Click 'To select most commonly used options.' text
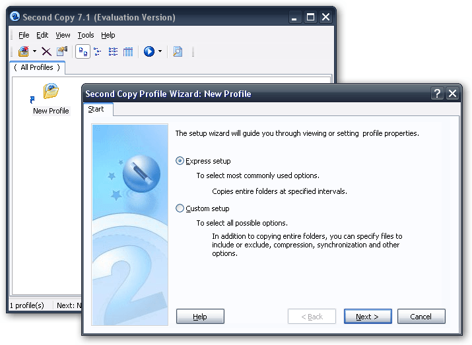The image size is (472, 345). click(x=257, y=175)
